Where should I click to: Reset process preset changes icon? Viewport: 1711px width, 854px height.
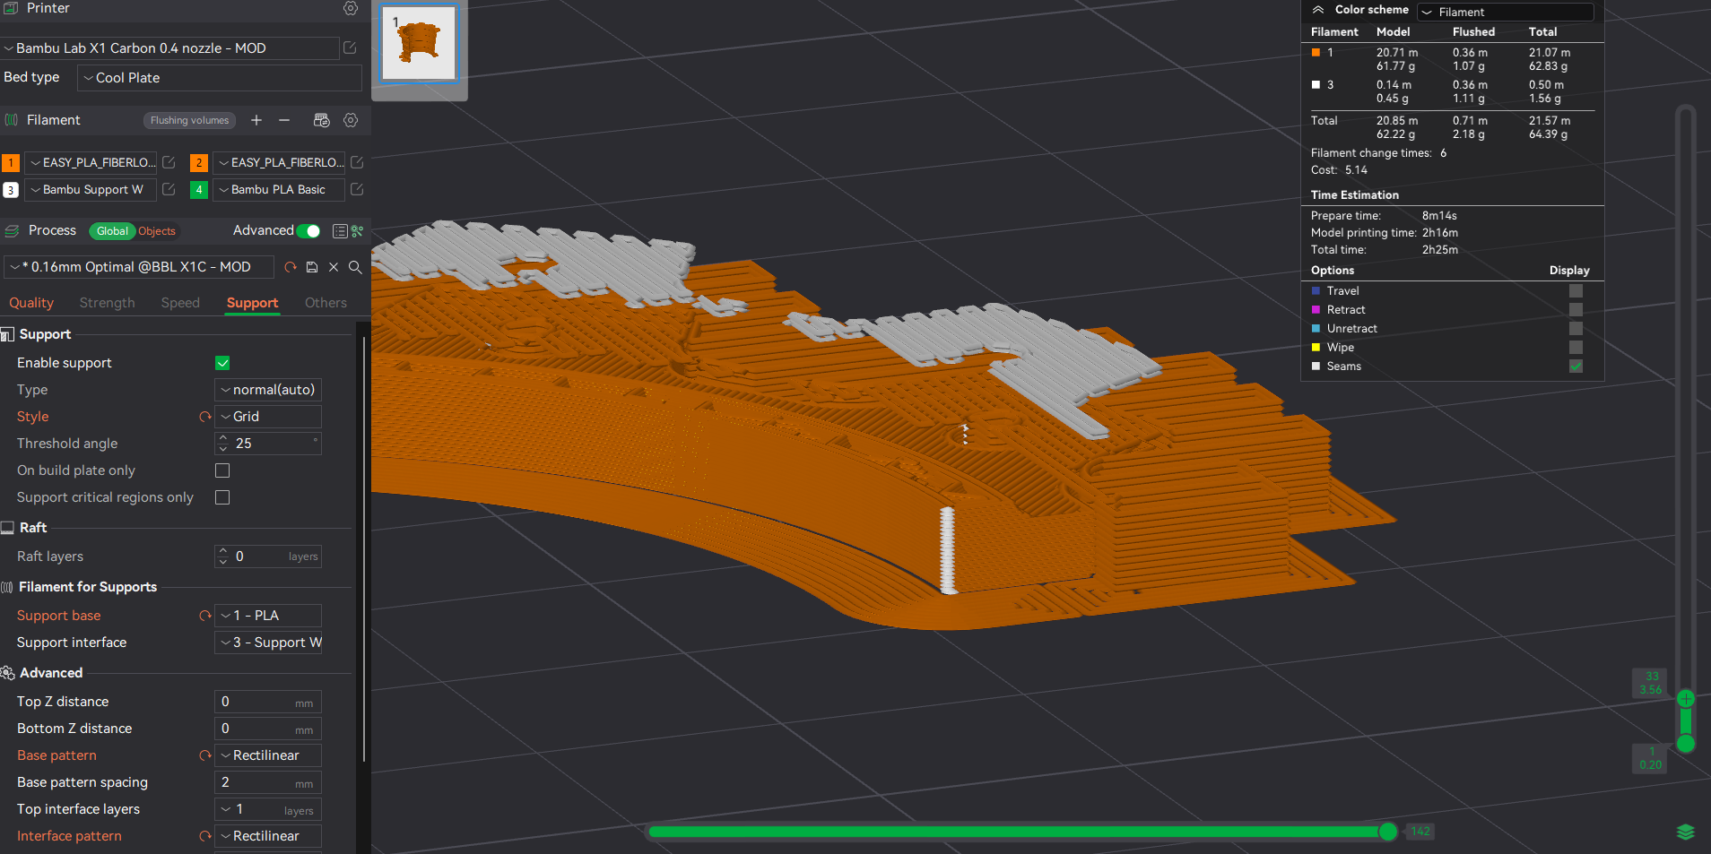(x=291, y=267)
